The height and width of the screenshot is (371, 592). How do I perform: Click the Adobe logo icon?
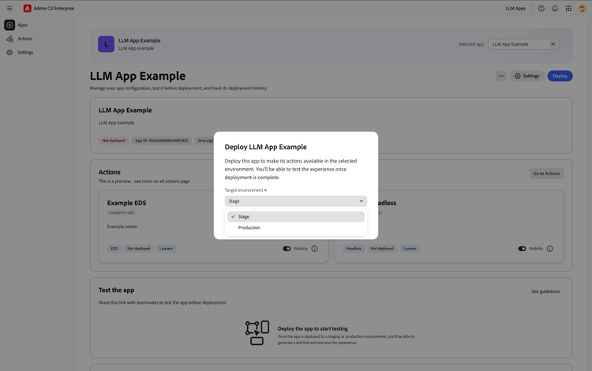27,9
